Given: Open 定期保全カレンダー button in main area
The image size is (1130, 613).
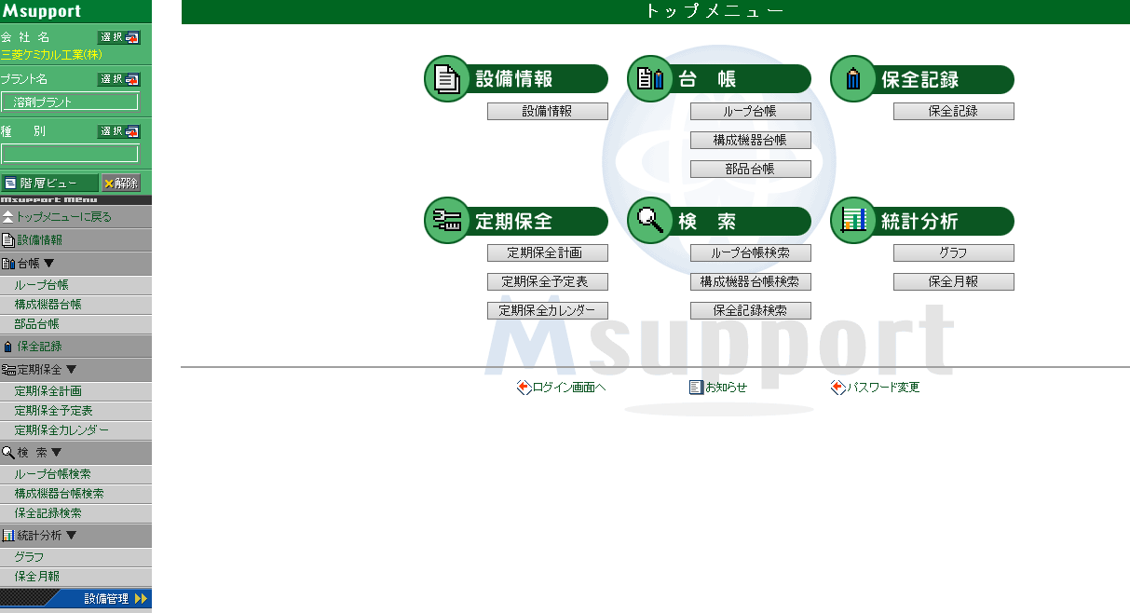Looking at the screenshot, I should pos(547,310).
